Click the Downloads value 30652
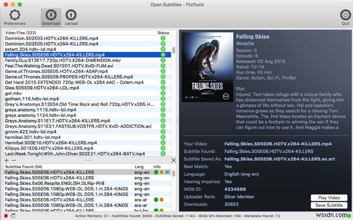 [231, 204]
